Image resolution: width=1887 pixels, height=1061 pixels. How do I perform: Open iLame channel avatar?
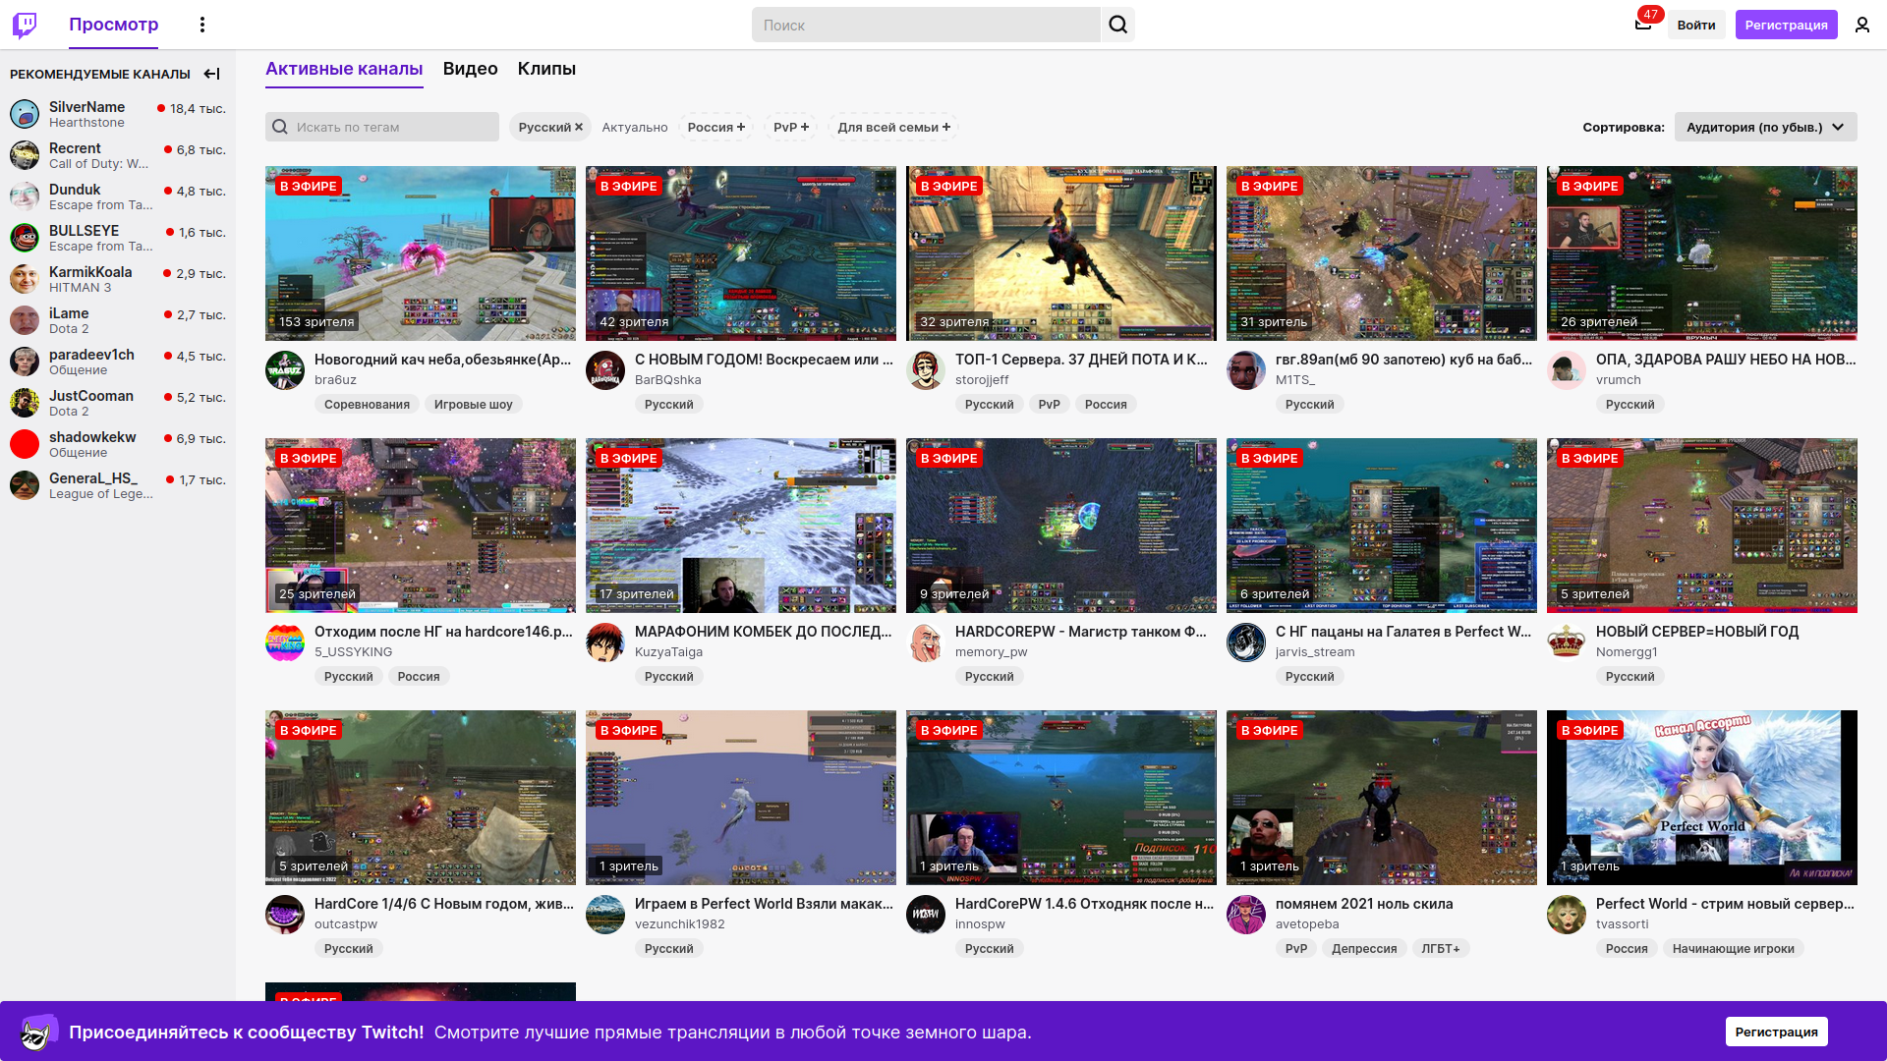click(25, 320)
